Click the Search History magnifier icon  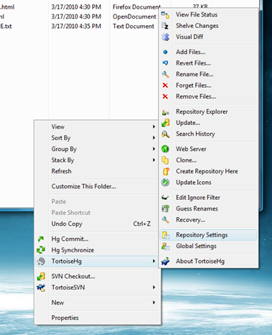tap(166, 134)
